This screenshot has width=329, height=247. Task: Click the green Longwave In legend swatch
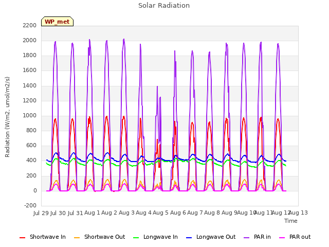click(136, 238)
